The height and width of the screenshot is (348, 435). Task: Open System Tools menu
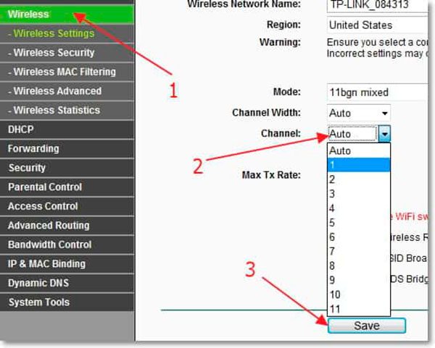(x=67, y=302)
